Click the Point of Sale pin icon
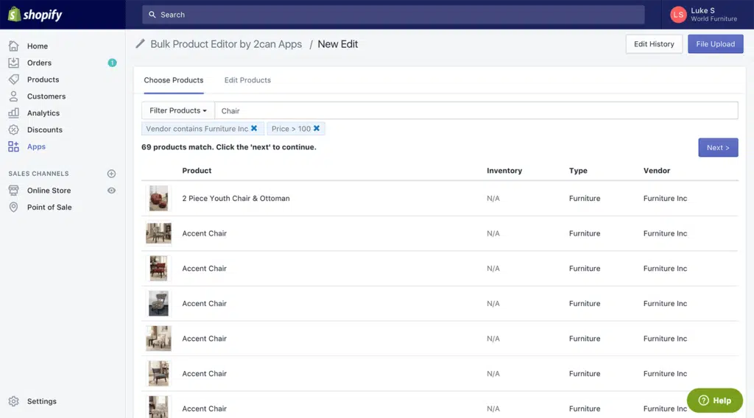 pos(13,208)
